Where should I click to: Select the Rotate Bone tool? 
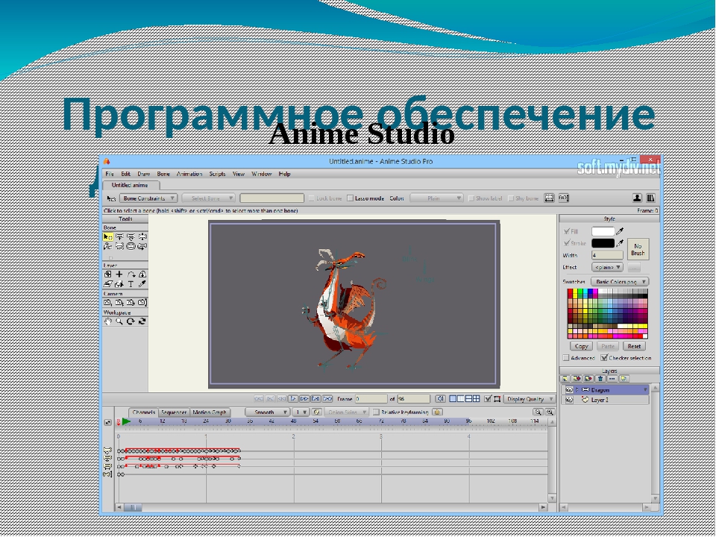point(142,237)
